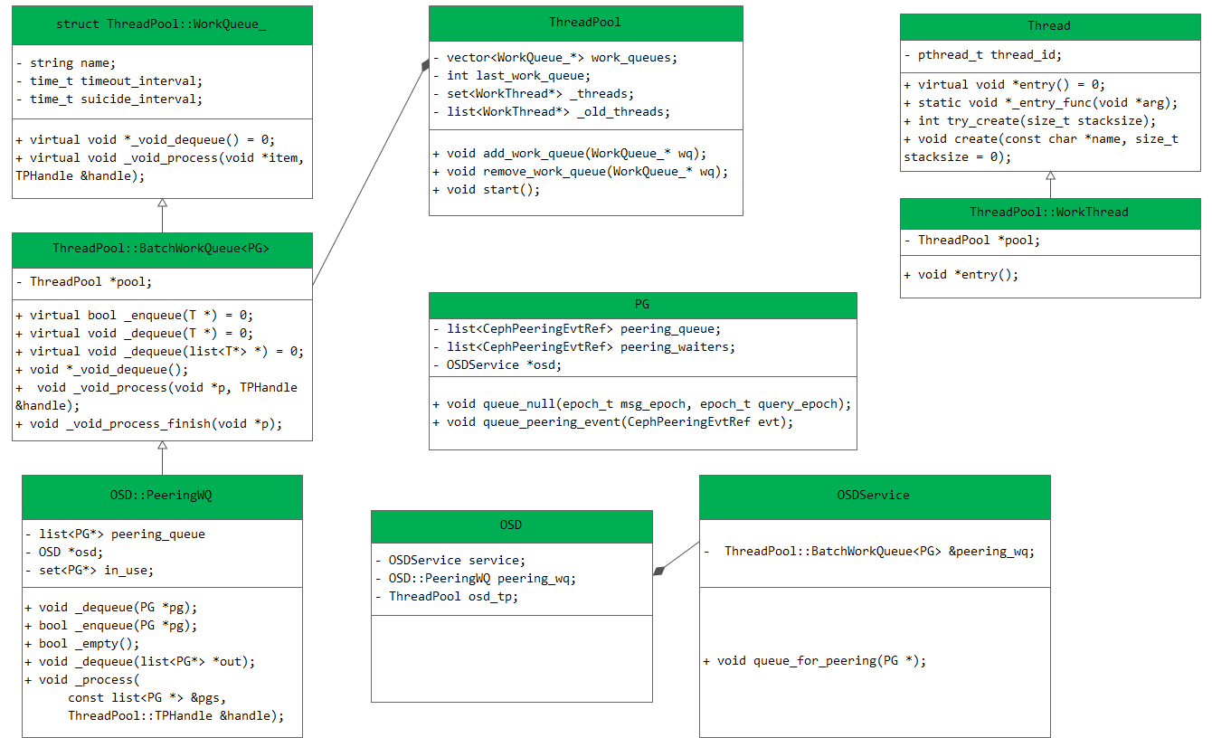Screen dimensions: 1212x747
Task: Click 'void start();' method in ThreadPool
Action: click(487, 189)
